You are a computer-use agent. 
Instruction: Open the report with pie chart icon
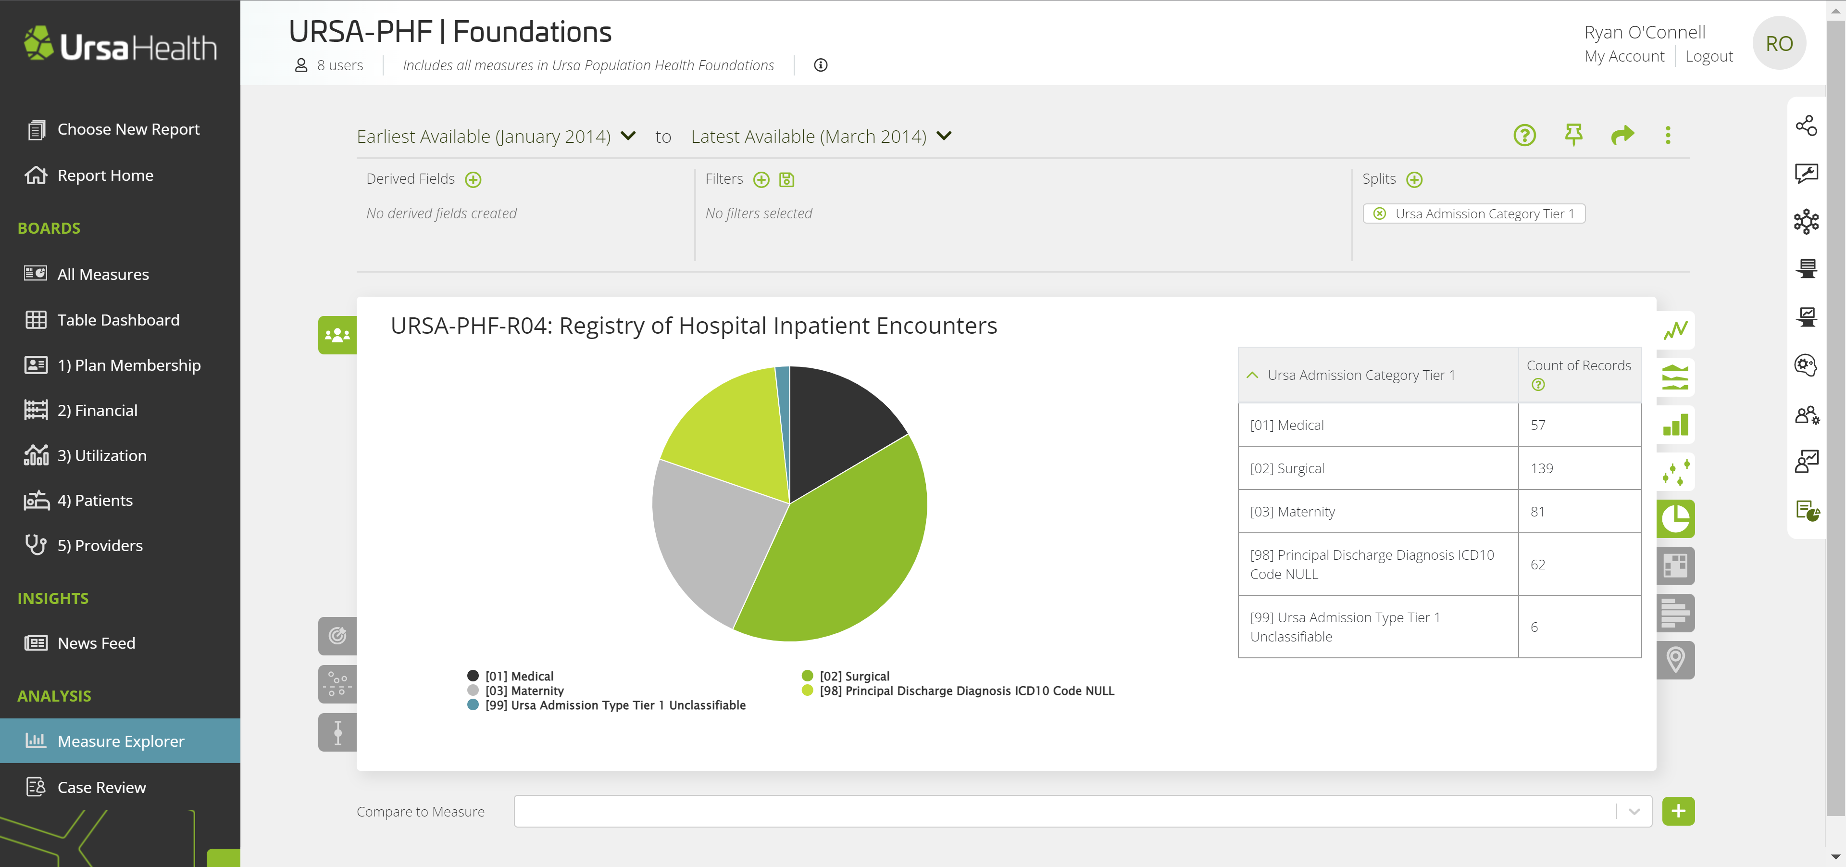tap(1807, 510)
